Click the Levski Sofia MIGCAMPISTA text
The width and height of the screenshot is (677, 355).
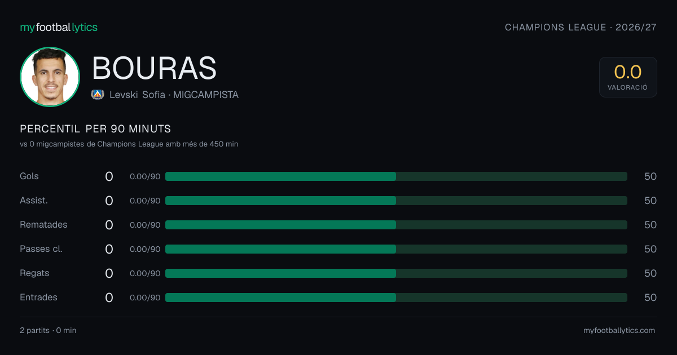click(174, 95)
